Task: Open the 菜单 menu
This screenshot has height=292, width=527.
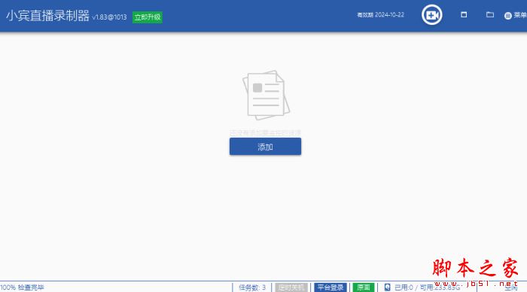Action: 515,15
